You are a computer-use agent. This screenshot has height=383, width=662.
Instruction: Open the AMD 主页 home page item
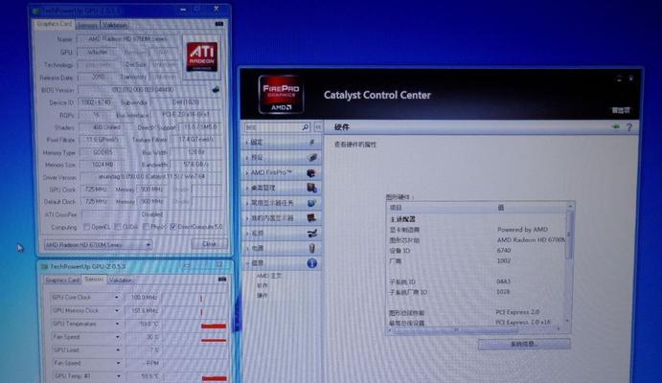click(269, 276)
